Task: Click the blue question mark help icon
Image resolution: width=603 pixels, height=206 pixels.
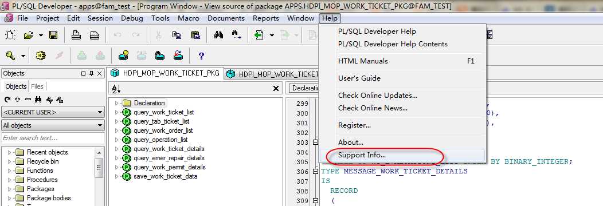Action: tap(201, 56)
